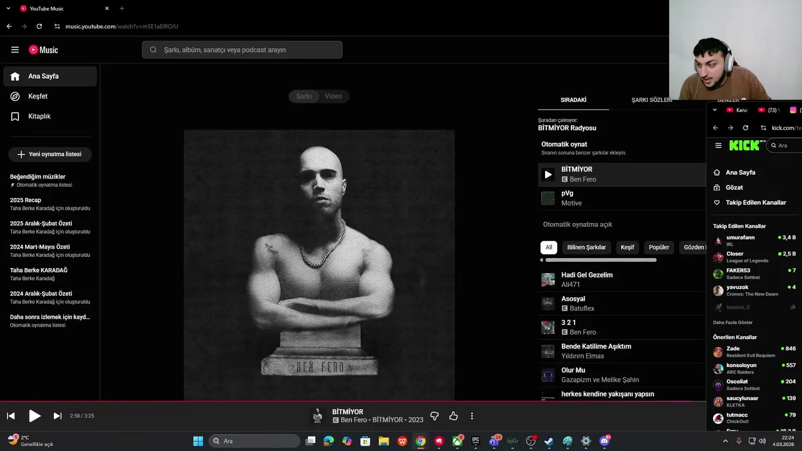Go to Ana Sayfa in YouTube Music sidebar

point(50,76)
